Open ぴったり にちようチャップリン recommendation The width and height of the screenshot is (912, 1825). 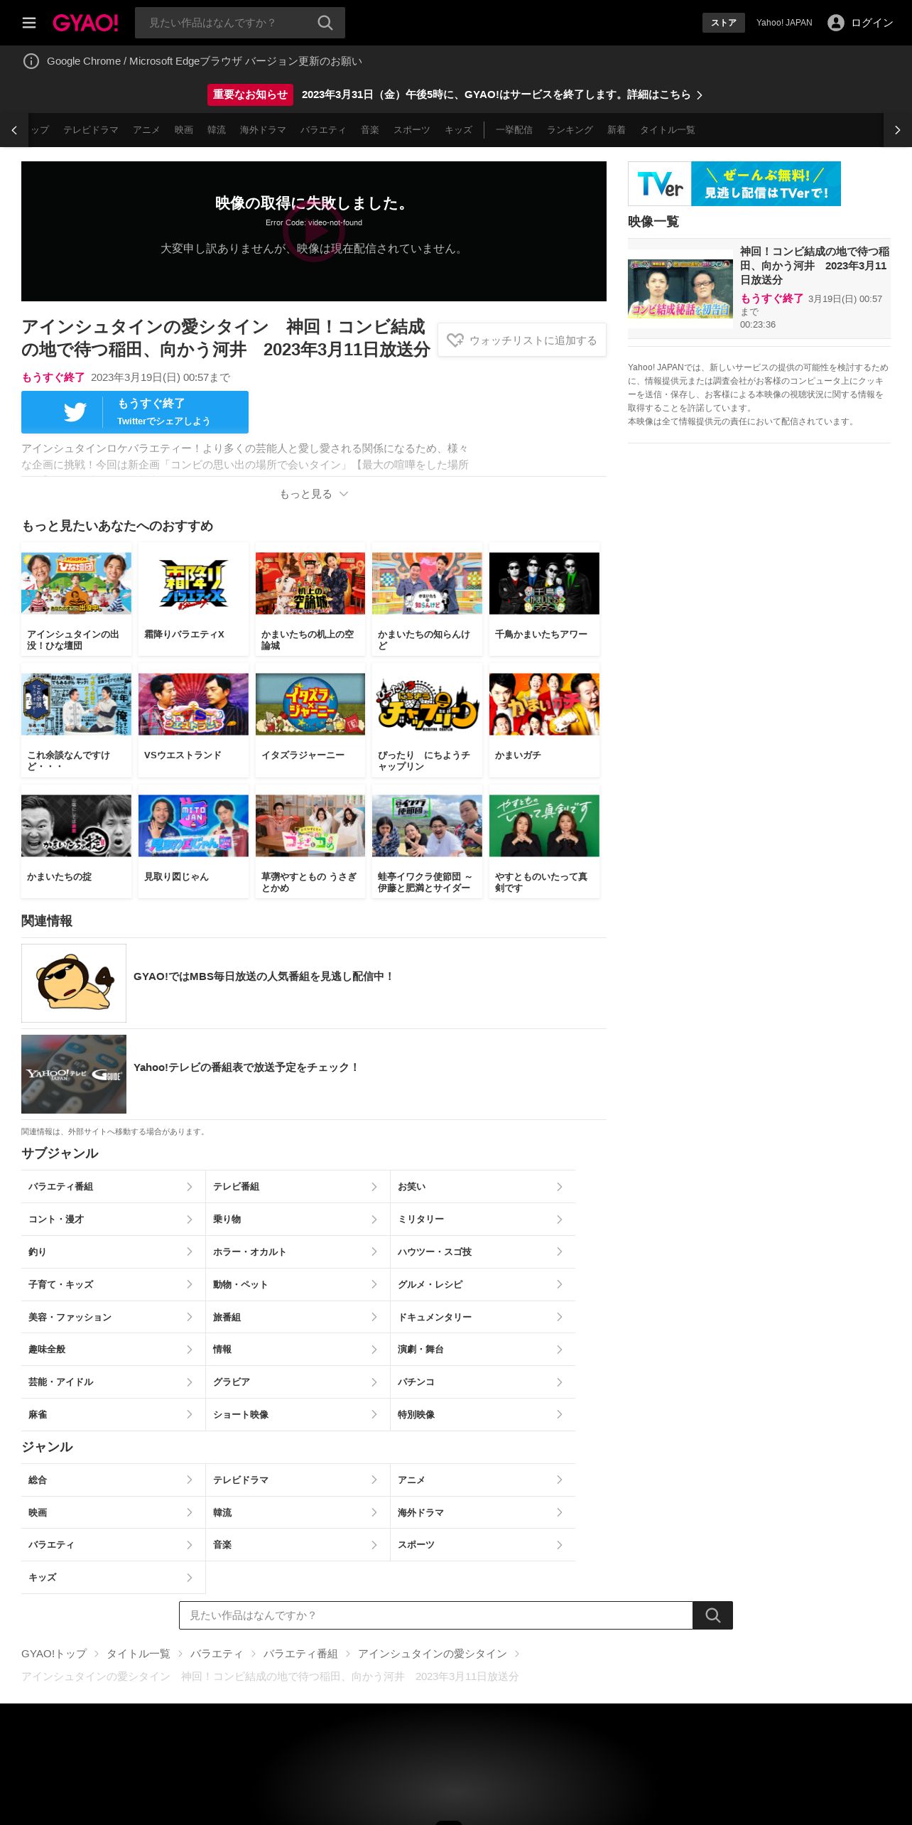click(427, 720)
